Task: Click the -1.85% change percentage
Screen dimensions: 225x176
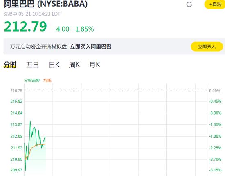Action: (x=83, y=29)
